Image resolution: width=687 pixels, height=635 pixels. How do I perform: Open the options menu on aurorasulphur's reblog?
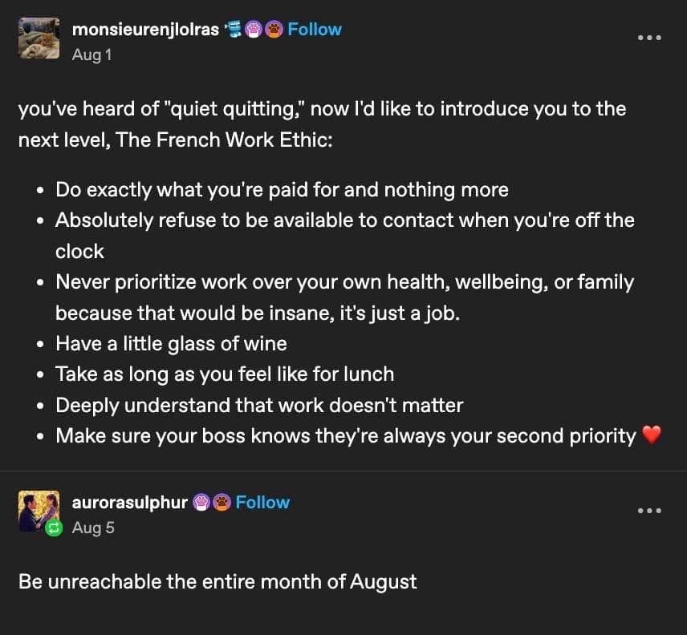click(649, 511)
